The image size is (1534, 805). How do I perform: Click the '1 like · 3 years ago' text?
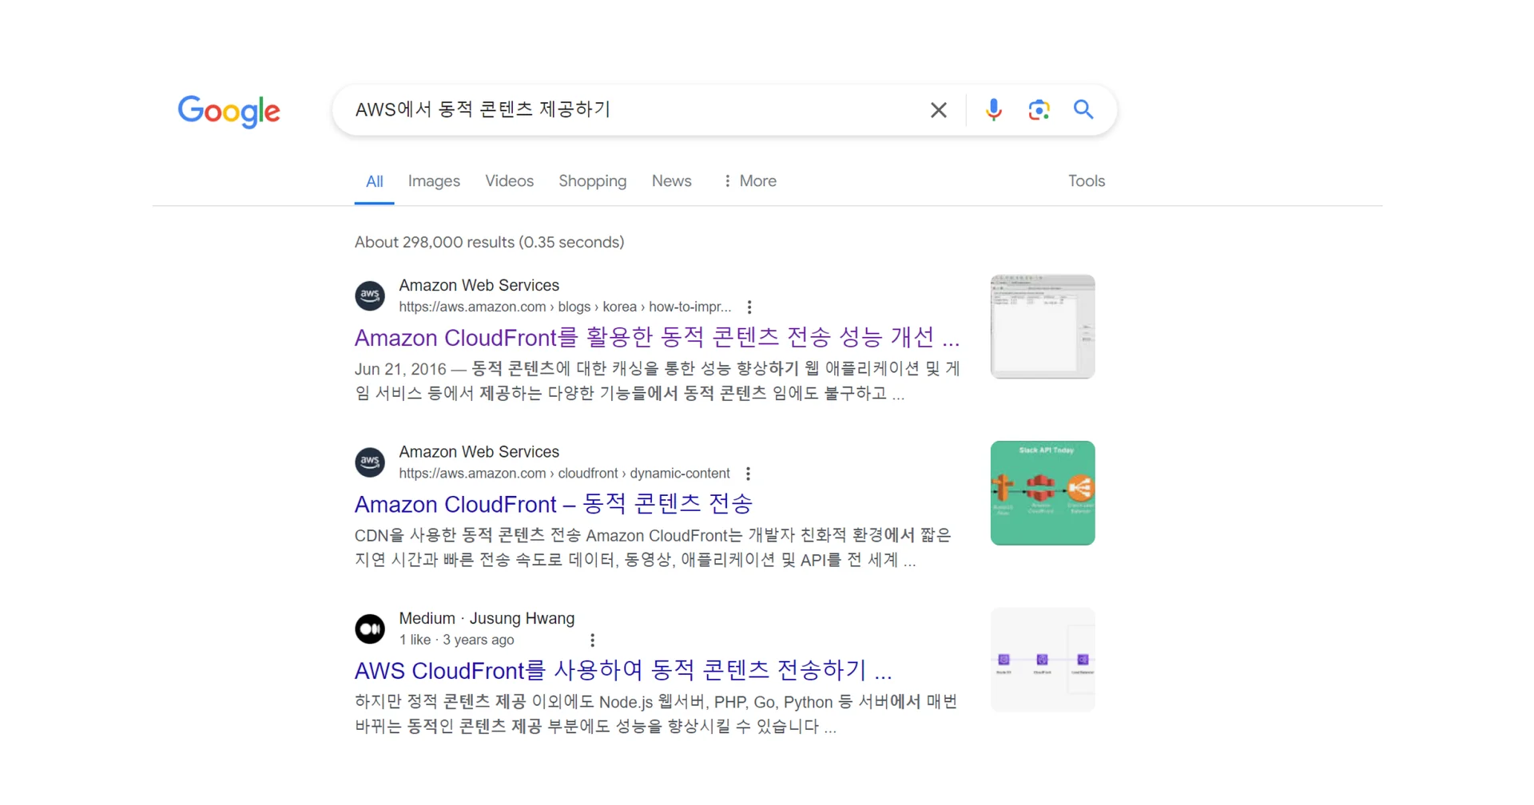click(x=456, y=640)
